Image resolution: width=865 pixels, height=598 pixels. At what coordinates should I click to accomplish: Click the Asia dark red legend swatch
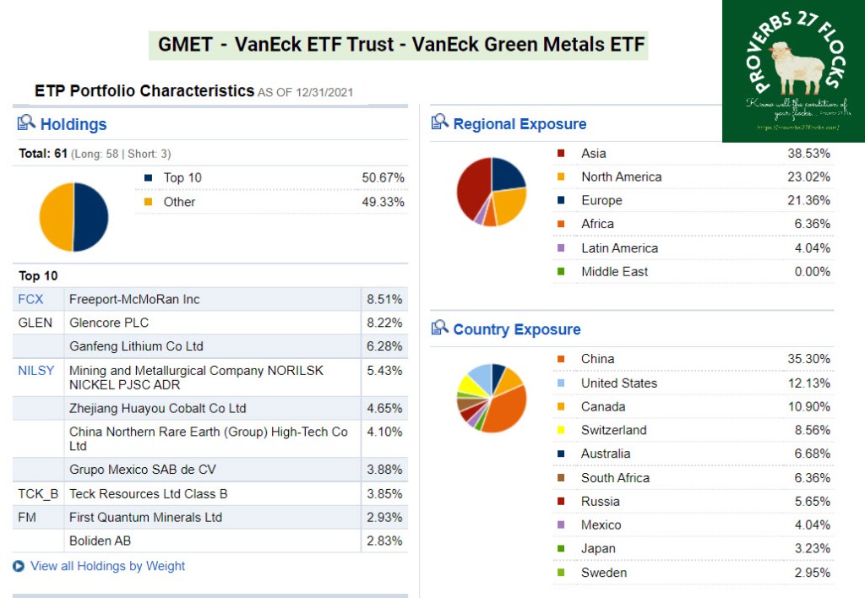pyautogui.click(x=561, y=153)
